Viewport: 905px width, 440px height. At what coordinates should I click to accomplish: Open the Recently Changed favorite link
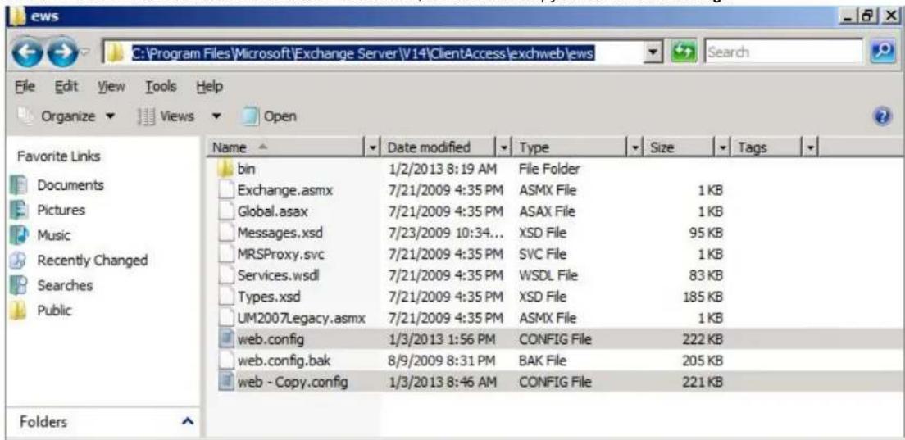[93, 261]
